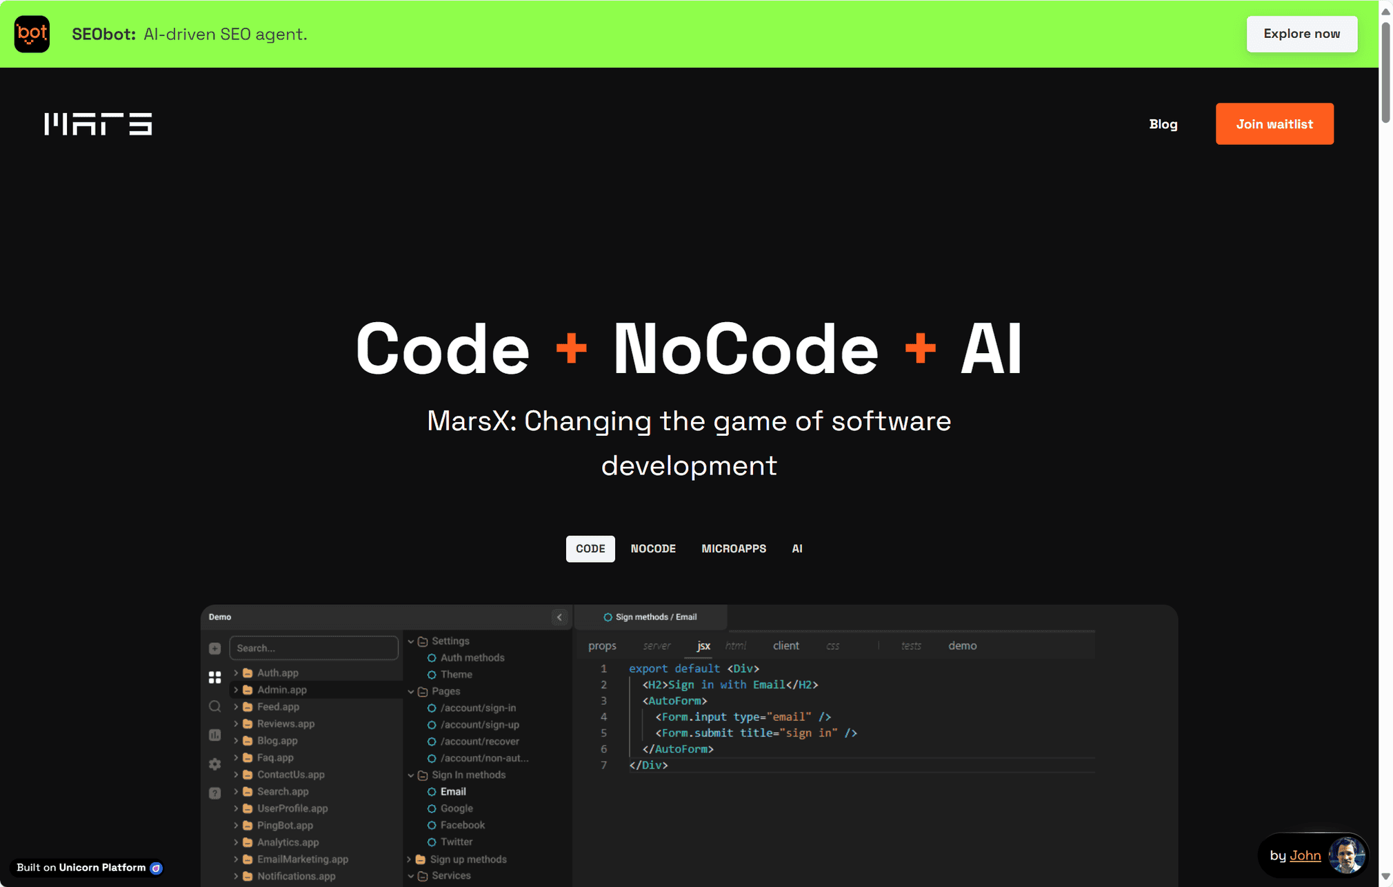The height and width of the screenshot is (887, 1393).
Task: Click the MARS logo
Action: pyautogui.click(x=98, y=124)
